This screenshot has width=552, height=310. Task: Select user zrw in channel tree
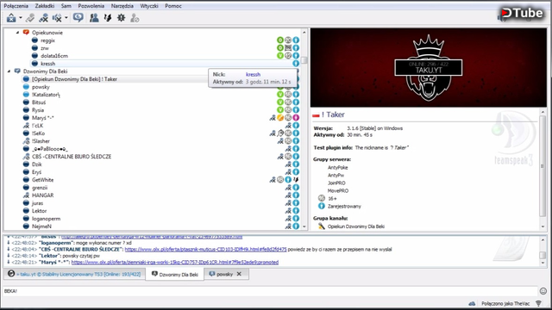point(44,48)
